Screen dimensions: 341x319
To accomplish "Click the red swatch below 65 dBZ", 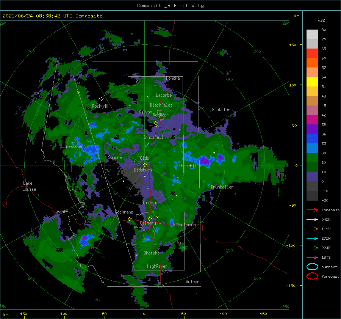I will (x=312, y=53).
